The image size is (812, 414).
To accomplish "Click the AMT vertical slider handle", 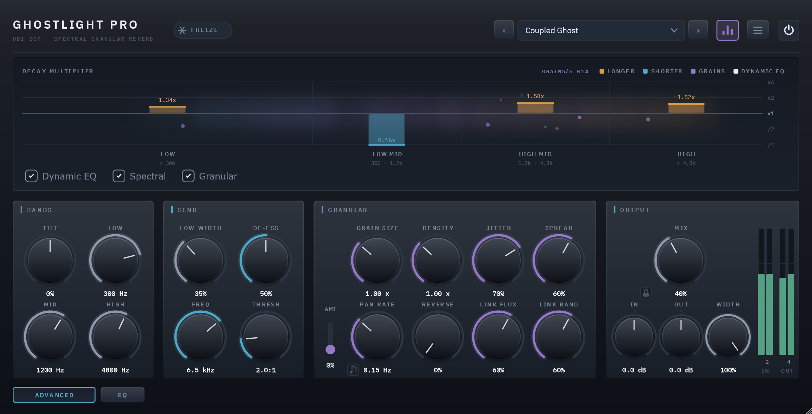I will pos(330,350).
